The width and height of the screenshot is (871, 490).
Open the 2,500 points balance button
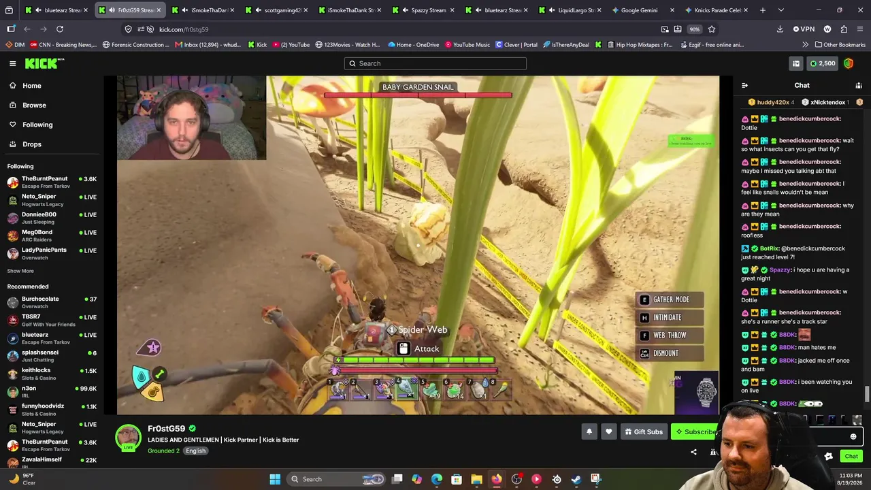coord(822,63)
